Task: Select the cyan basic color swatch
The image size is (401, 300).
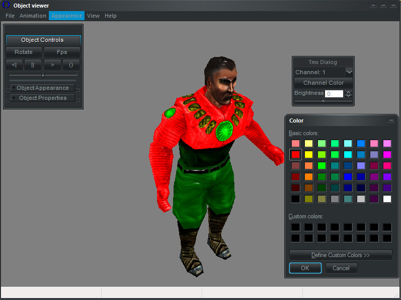Action: (348, 154)
